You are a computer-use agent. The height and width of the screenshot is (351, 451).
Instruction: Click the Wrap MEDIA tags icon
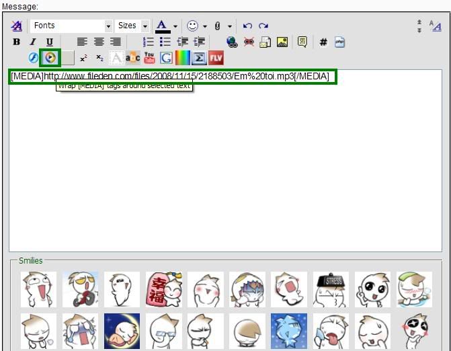[50, 58]
